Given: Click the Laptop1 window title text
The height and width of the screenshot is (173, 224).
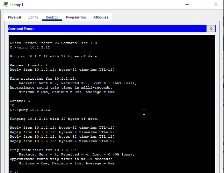Looking at the screenshot, I should pos(16,5).
